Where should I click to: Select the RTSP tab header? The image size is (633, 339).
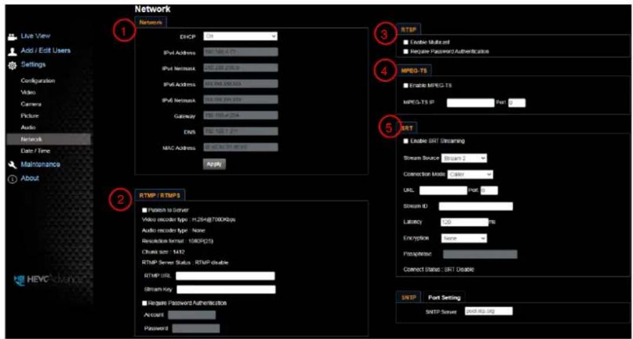(x=408, y=30)
